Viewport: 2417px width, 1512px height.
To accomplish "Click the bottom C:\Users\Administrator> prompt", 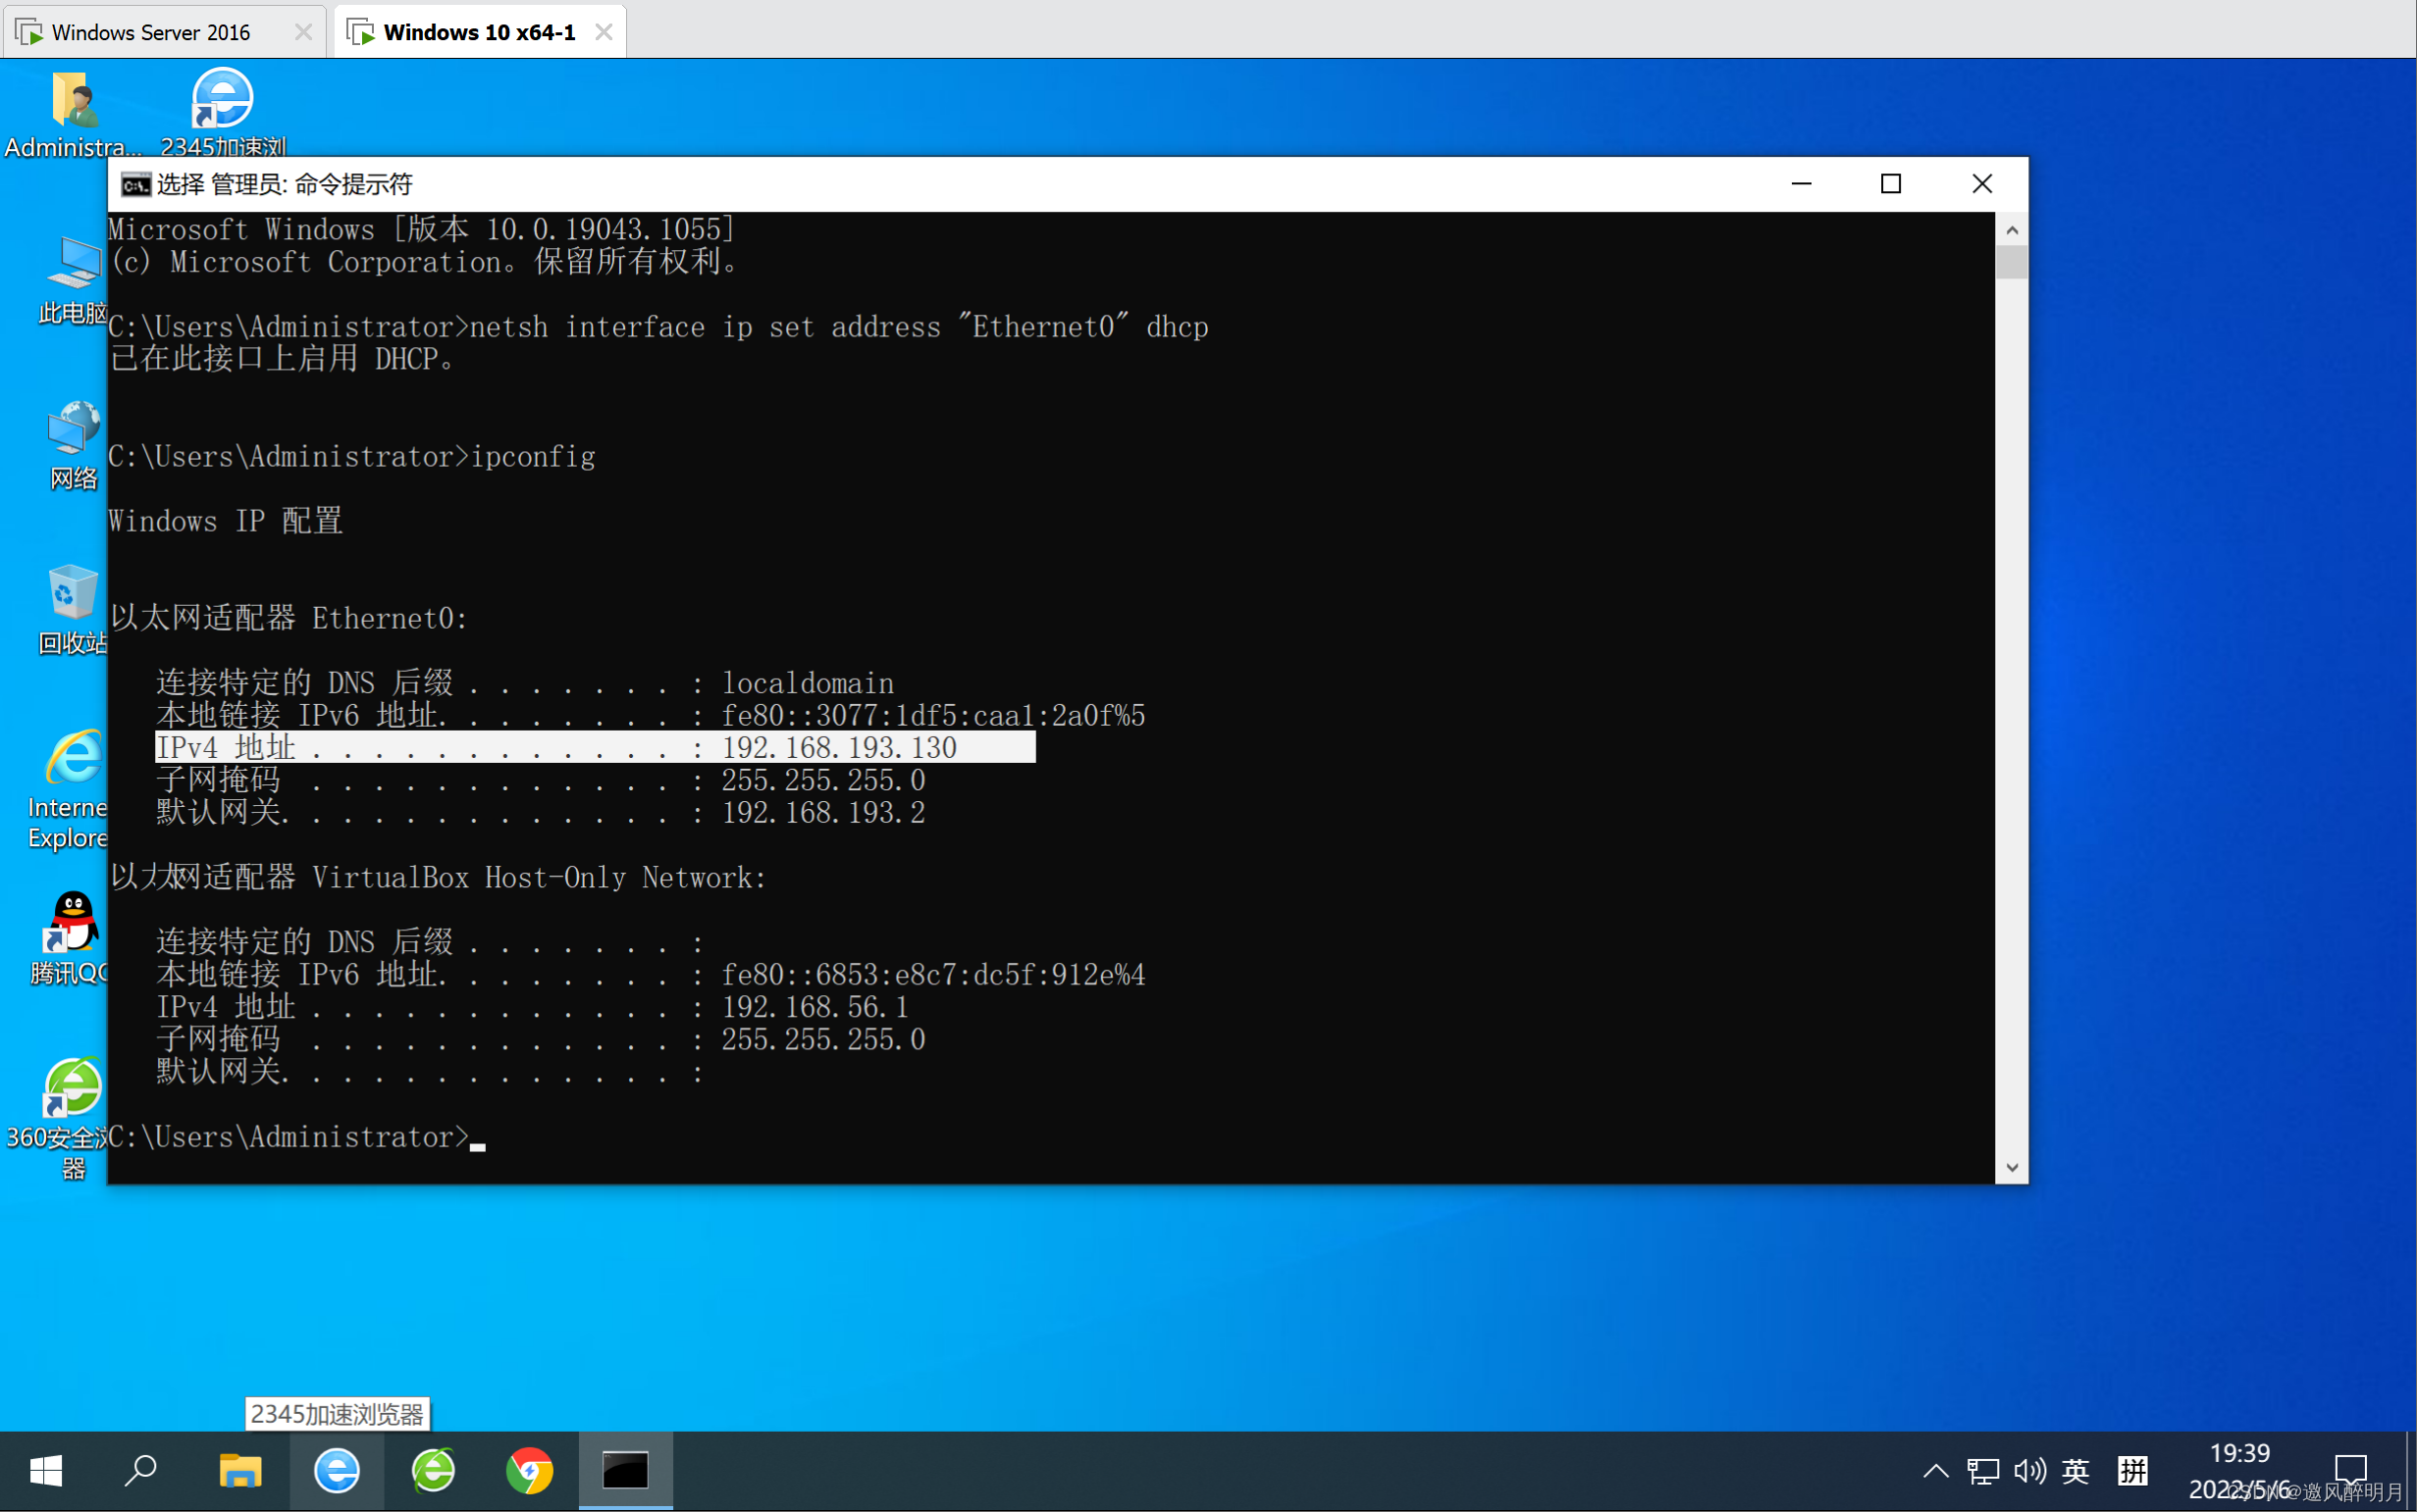I will (289, 1137).
